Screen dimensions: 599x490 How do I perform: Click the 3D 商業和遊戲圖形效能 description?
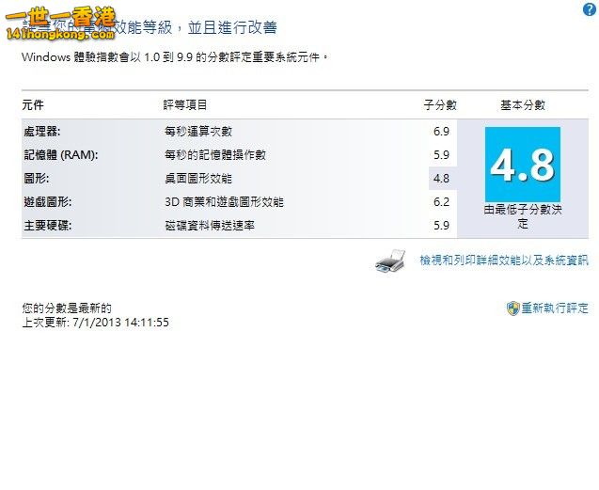click(224, 202)
